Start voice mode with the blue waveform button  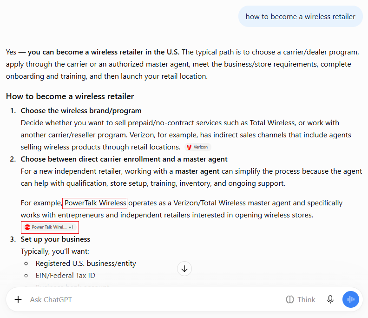tap(351, 299)
